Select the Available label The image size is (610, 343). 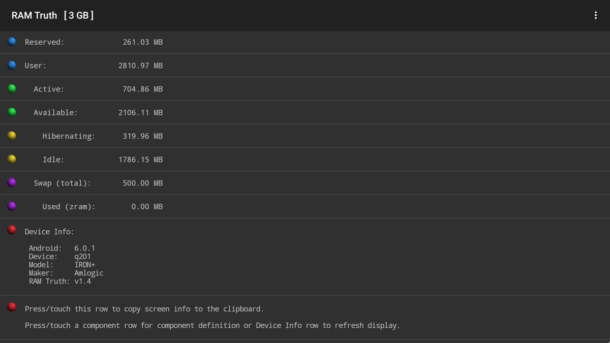[x=55, y=113]
